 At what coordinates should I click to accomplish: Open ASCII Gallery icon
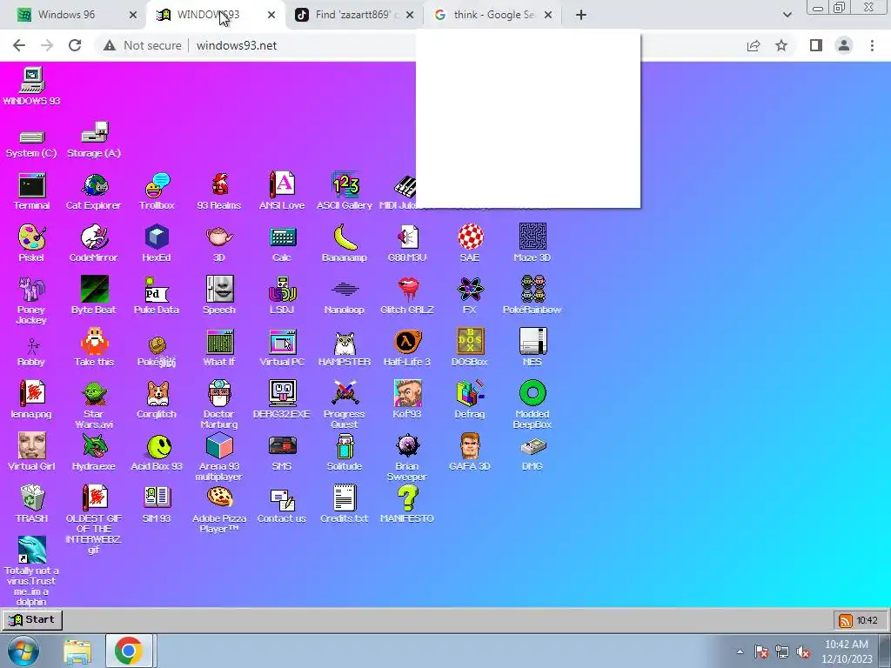pos(345,191)
